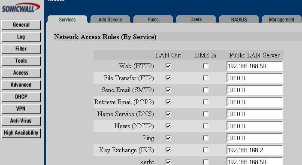Uncheck LAN Out for Name Service (DNS)
The height and width of the screenshot is (165, 302).
[168, 114]
